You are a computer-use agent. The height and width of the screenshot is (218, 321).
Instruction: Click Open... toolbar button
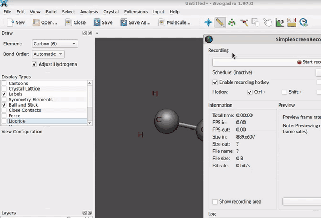tap(45, 22)
